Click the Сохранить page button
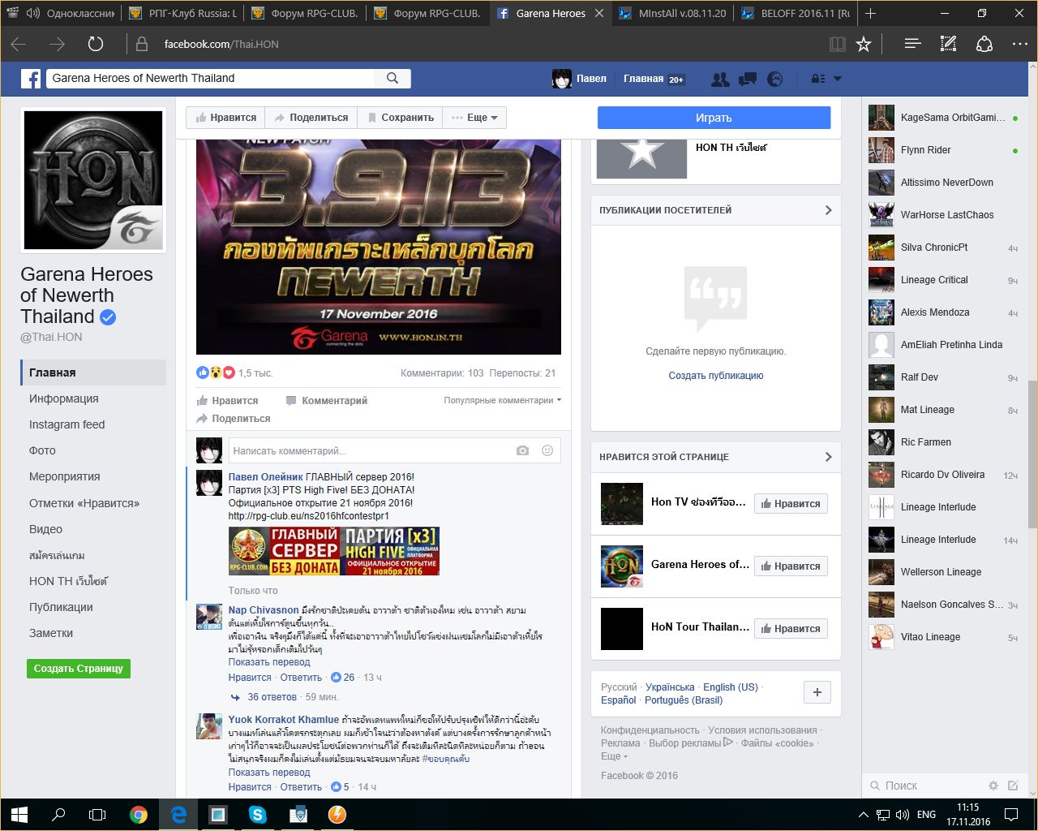Viewport: 1038px width, 831px height. click(x=400, y=118)
